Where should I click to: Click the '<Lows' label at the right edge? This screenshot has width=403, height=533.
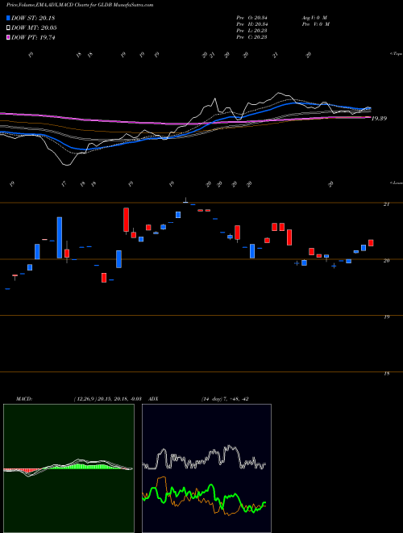(396, 183)
